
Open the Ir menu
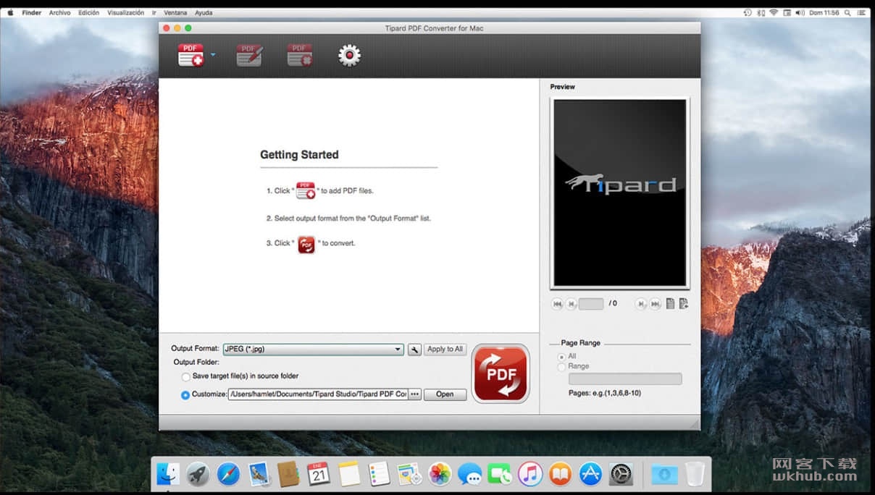point(154,13)
